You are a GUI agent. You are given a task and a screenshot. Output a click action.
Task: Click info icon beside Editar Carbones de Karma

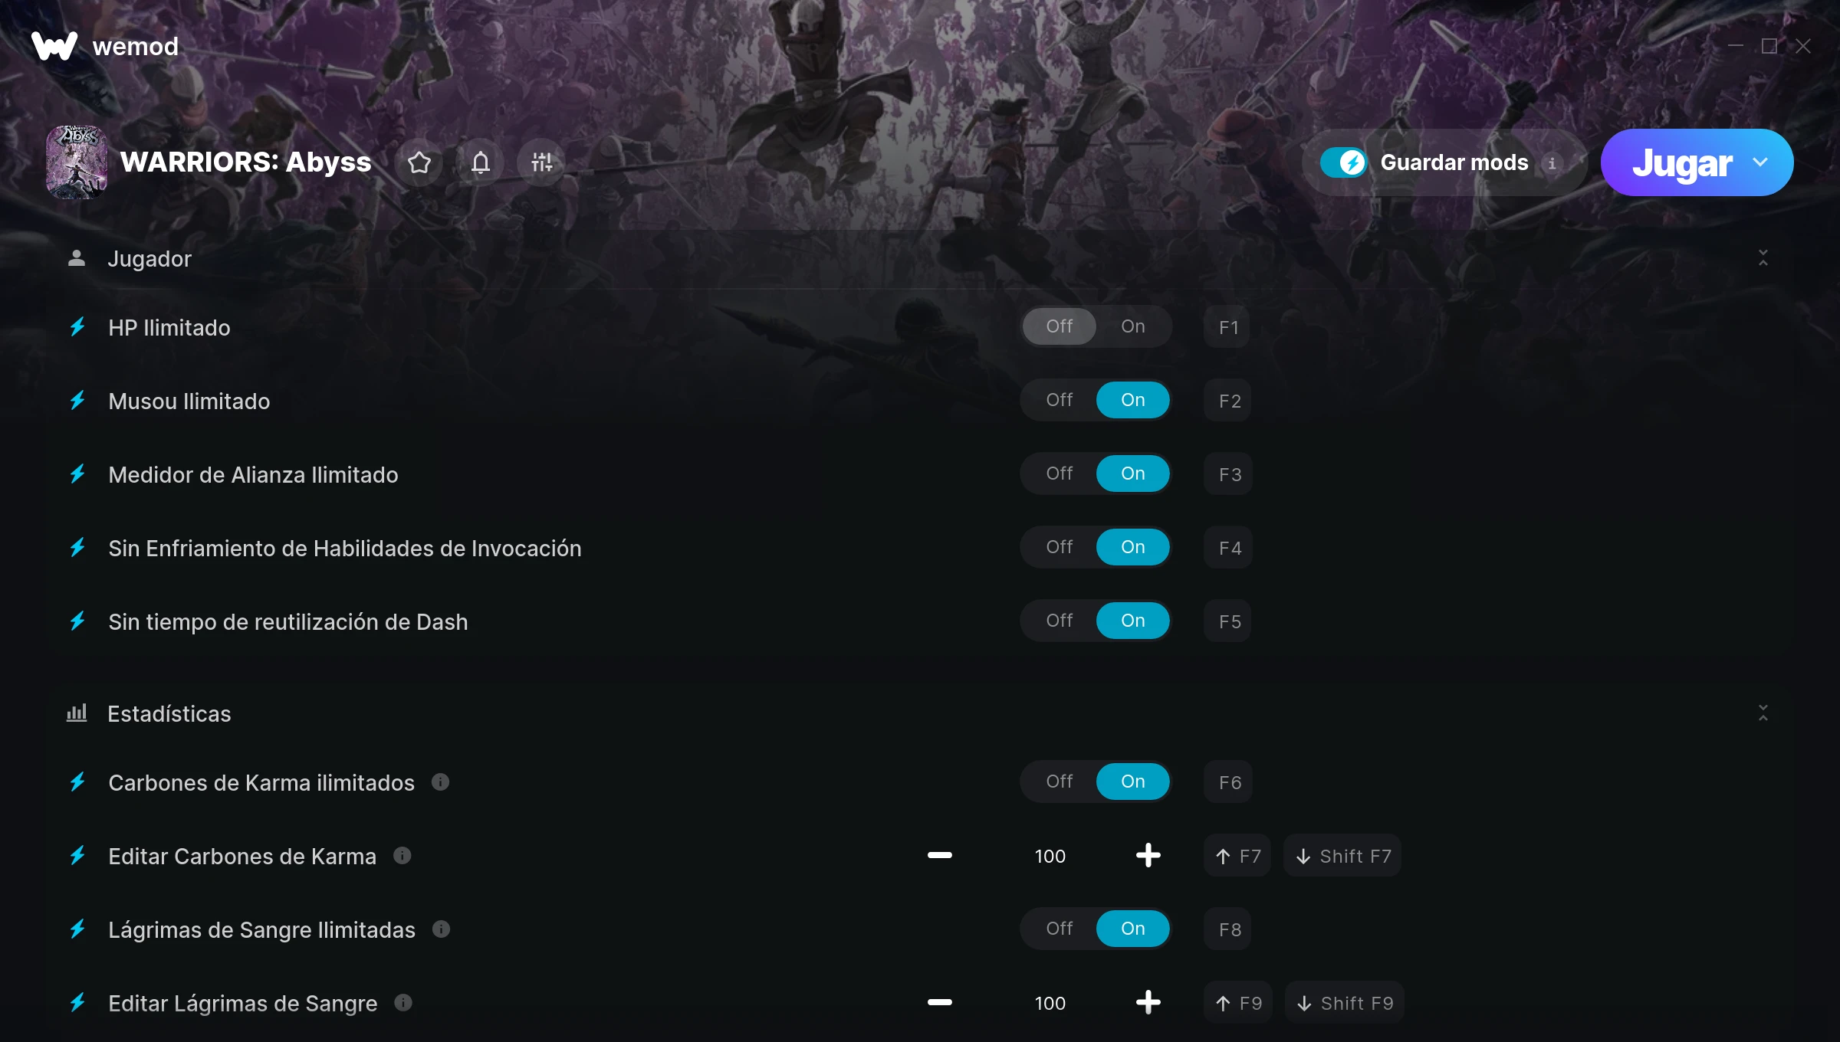[x=402, y=855]
